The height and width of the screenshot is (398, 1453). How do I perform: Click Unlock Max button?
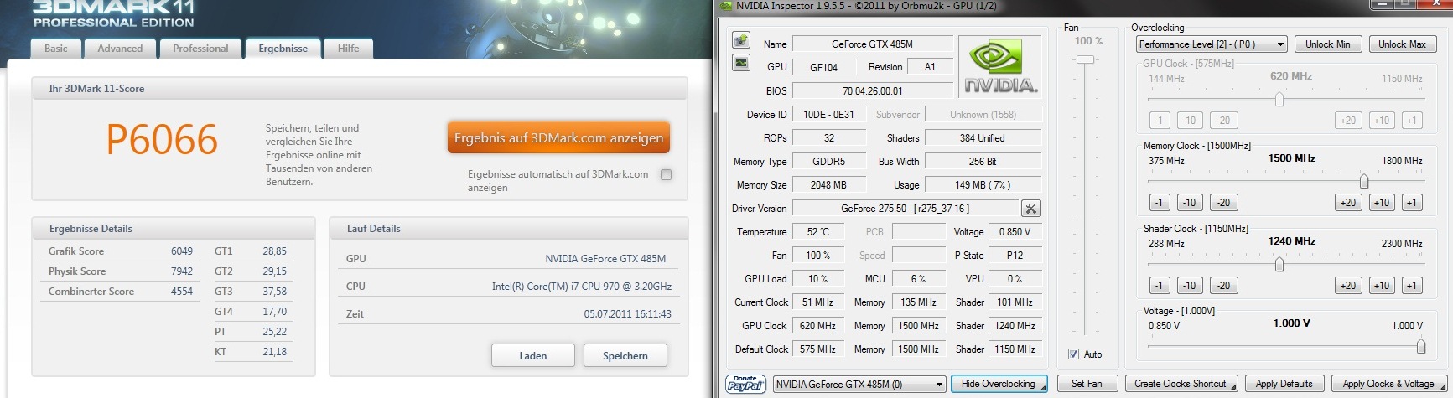click(x=1402, y=44)
